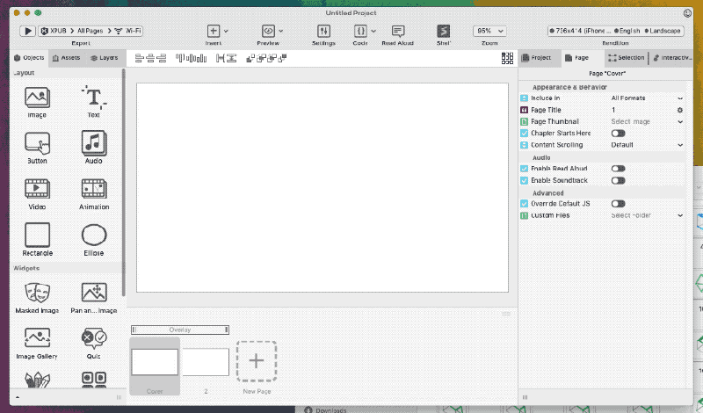Toggle the Override Default JS switch
703x413 pixels.
(618, 204)
